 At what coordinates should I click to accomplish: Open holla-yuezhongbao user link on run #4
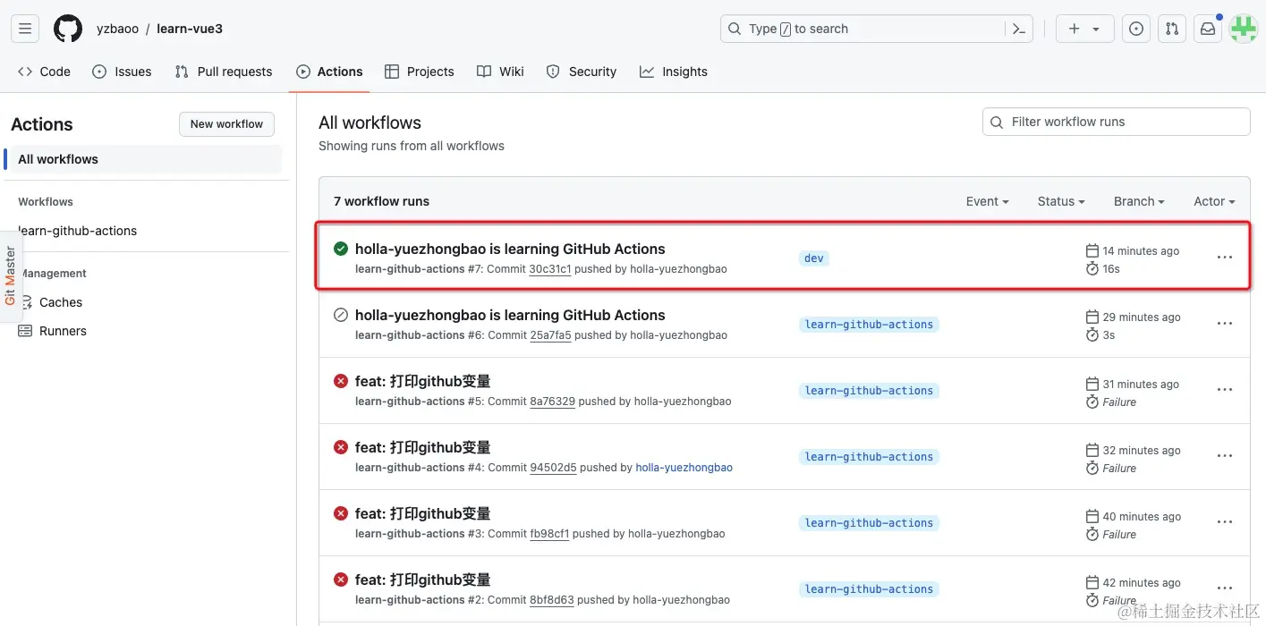click(684, 468)
